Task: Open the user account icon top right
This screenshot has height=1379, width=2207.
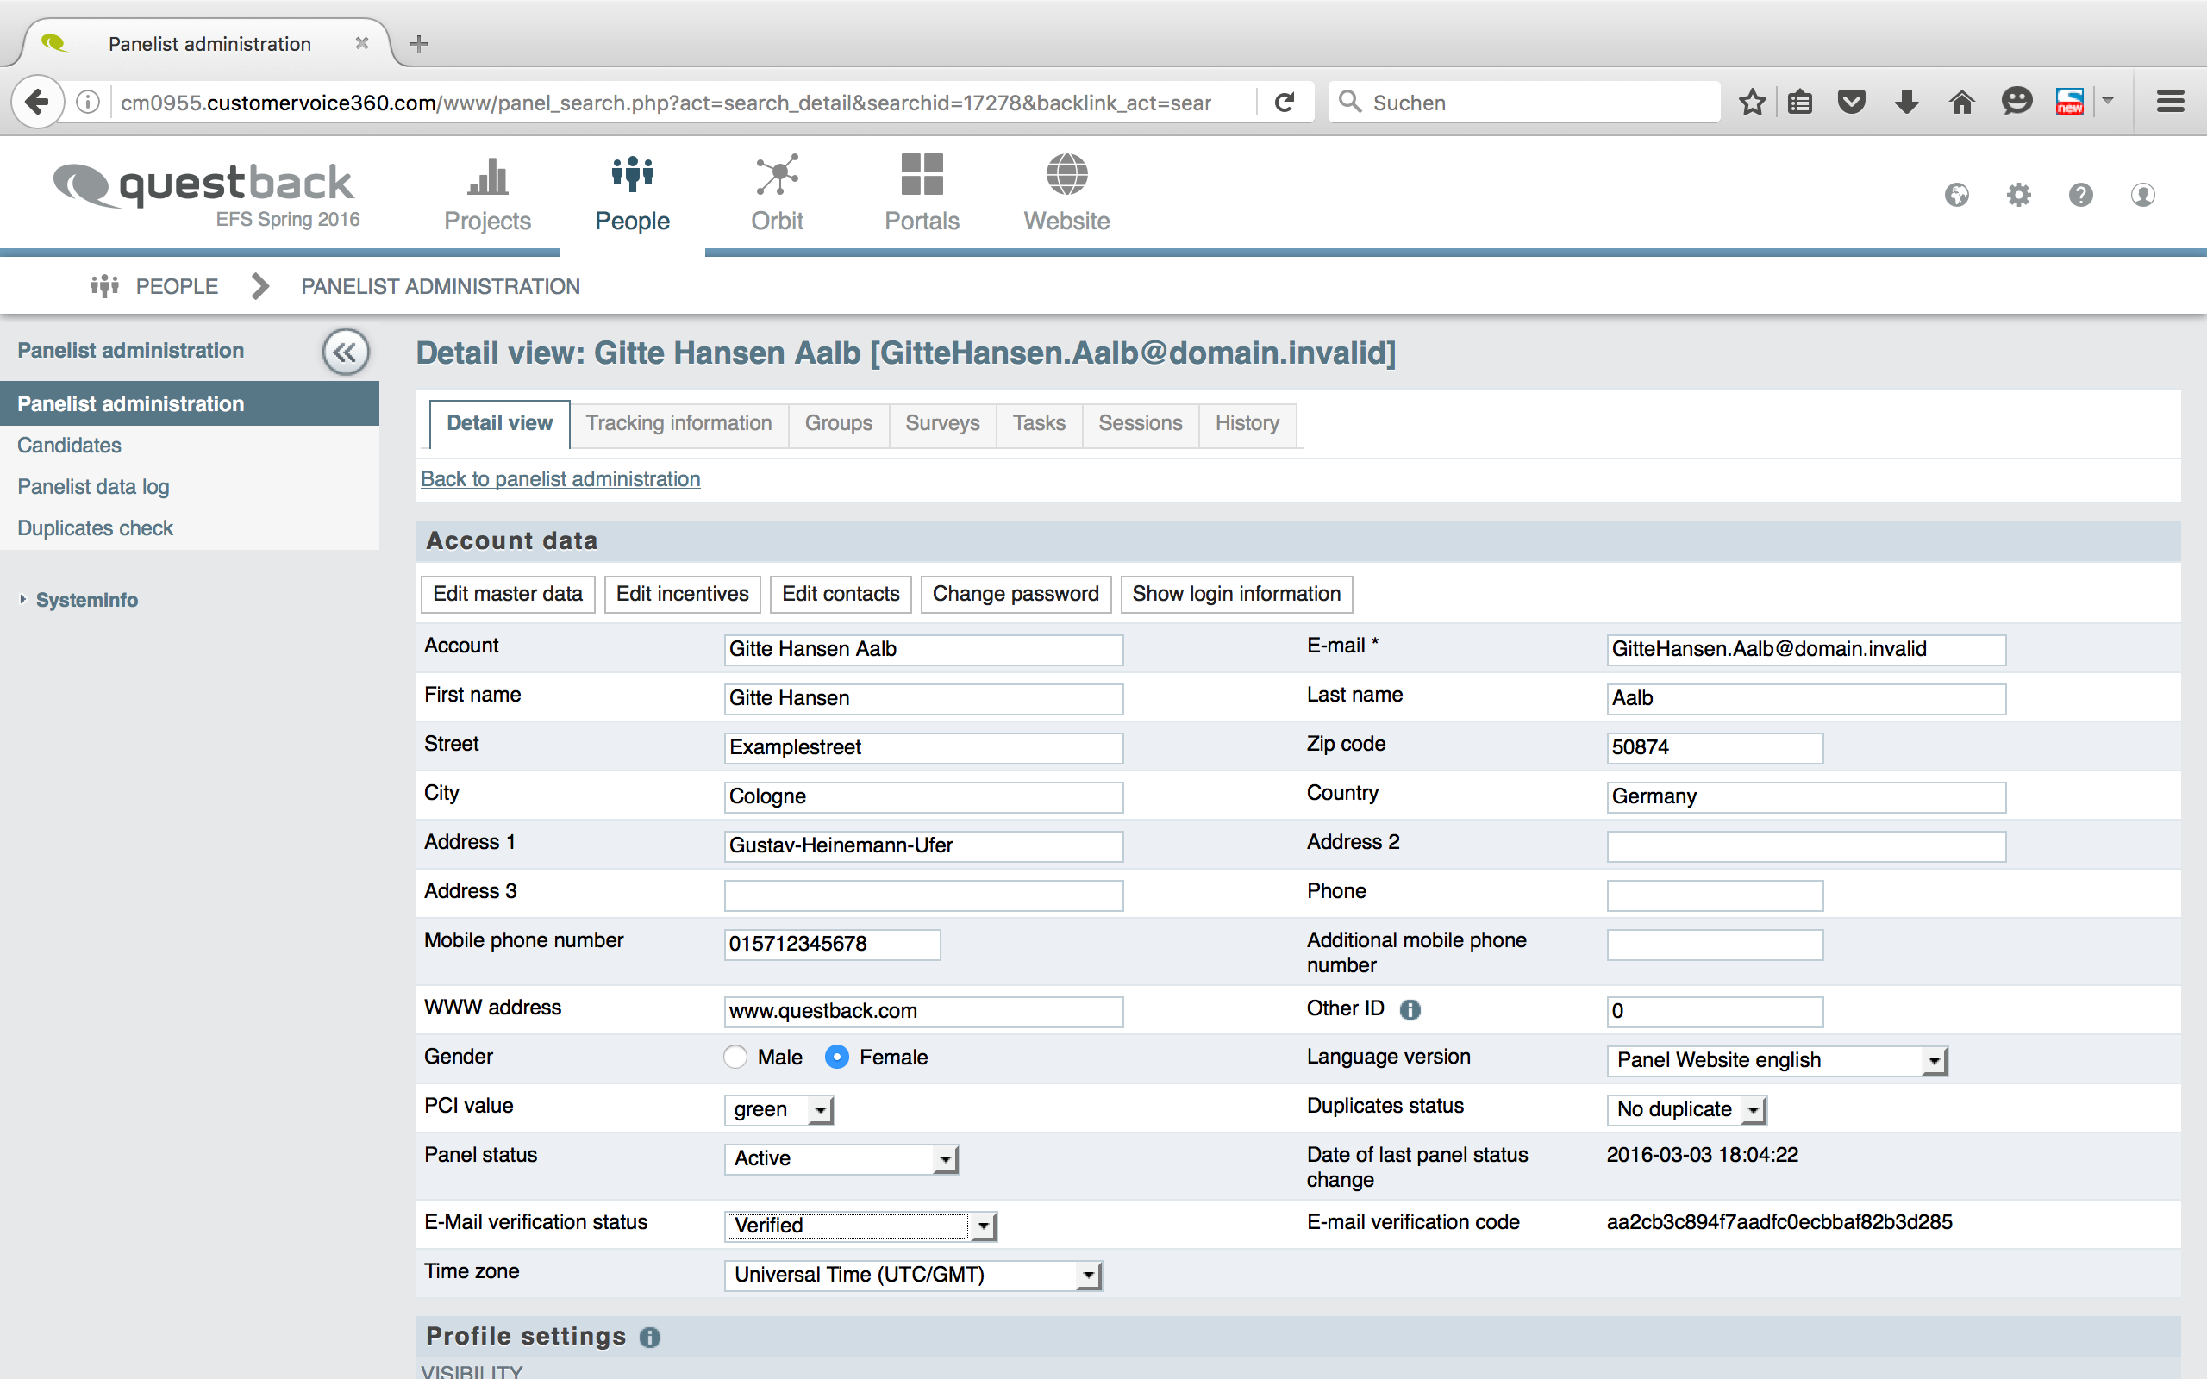Action: pyautogui.click(x=2142, y=193)
